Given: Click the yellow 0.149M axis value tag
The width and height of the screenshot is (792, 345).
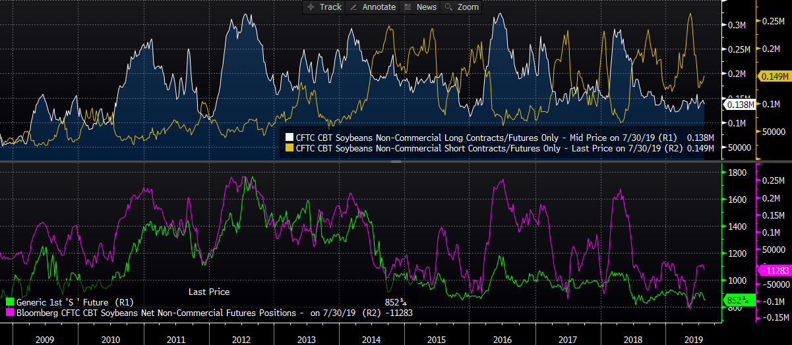Looking at the screenshot, I should [x=772, y=76].
